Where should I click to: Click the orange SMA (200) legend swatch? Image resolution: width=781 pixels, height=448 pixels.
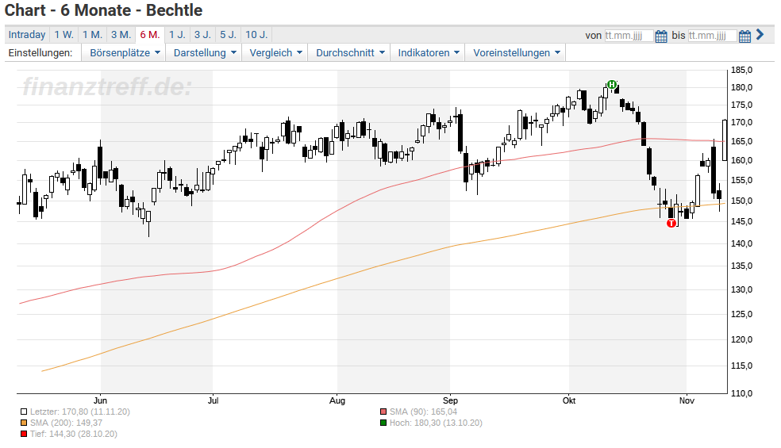click(23, 423)
